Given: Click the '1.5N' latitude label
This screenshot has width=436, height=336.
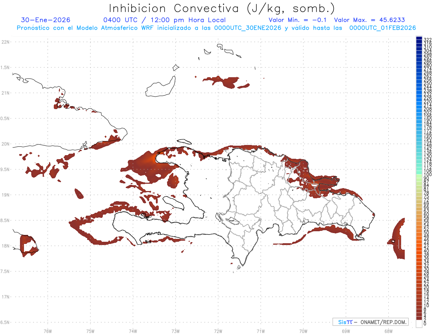Looking at the screenshot, I should (x=5, y=67).
